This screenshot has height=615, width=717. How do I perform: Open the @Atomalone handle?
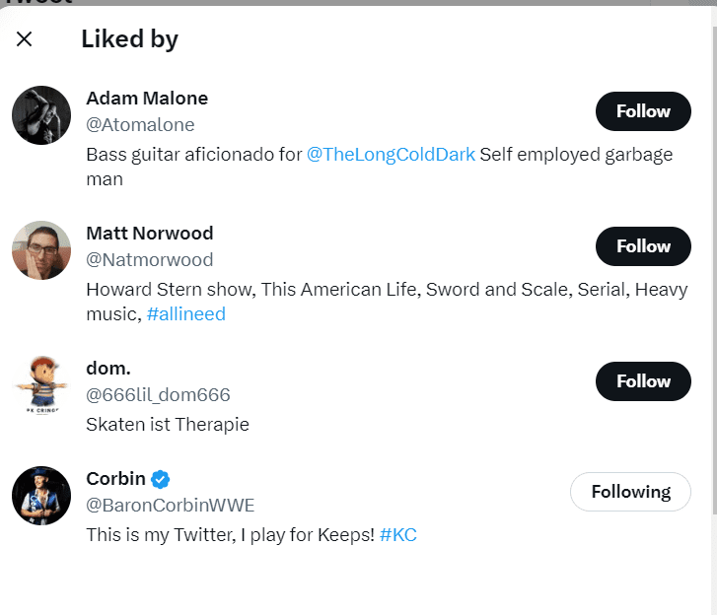point(140,125)
